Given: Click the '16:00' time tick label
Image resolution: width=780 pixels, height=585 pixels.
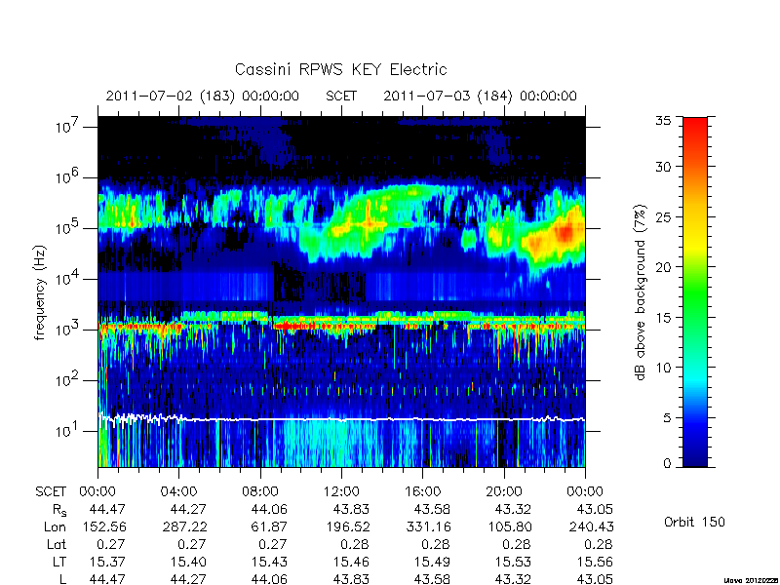Looking at the screenshot, I should pos(422,492).
